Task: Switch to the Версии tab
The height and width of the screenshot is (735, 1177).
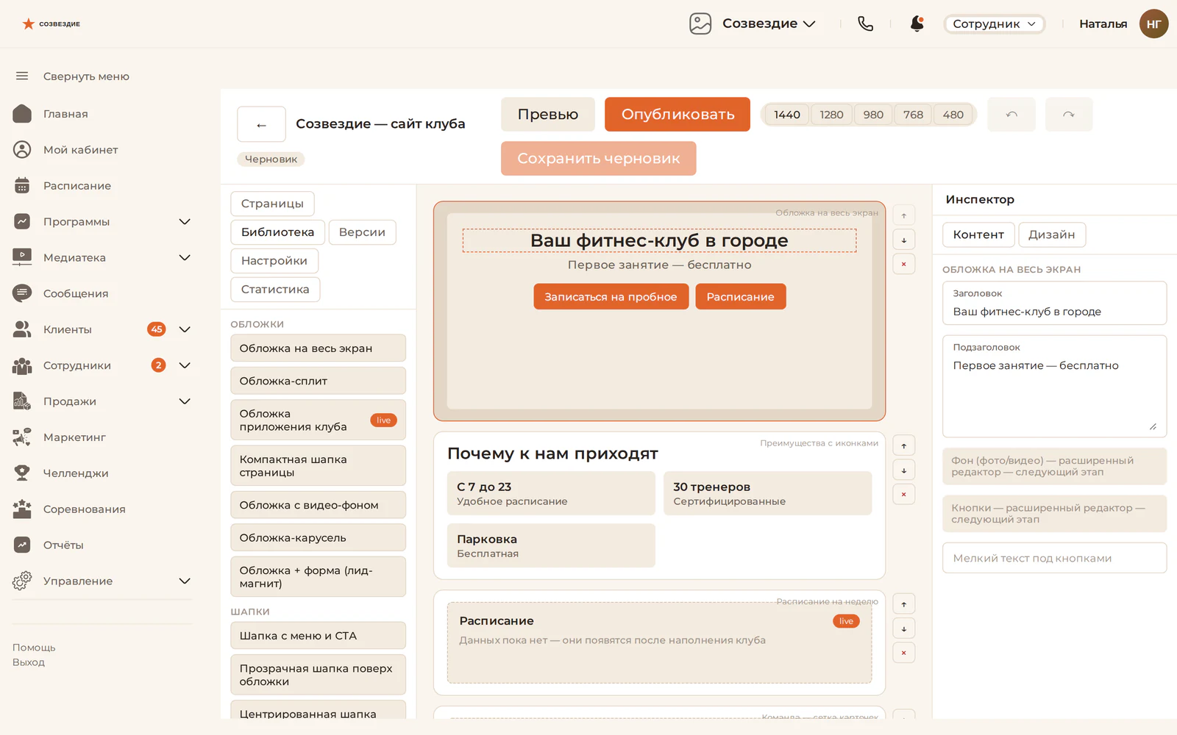Action: pyautogui.click(x=362, y=232)
